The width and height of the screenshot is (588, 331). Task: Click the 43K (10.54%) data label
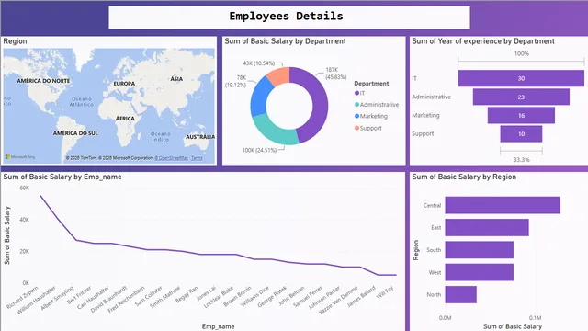[259, 63]
